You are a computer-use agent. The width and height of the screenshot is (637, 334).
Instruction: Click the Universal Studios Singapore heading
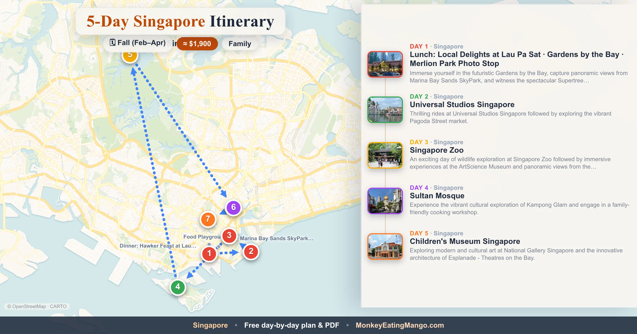(462, 104)
